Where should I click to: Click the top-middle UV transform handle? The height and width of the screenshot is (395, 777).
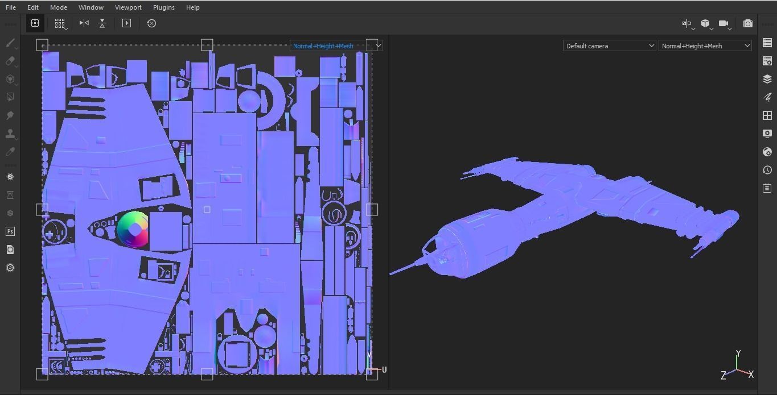tap(207, 45)
